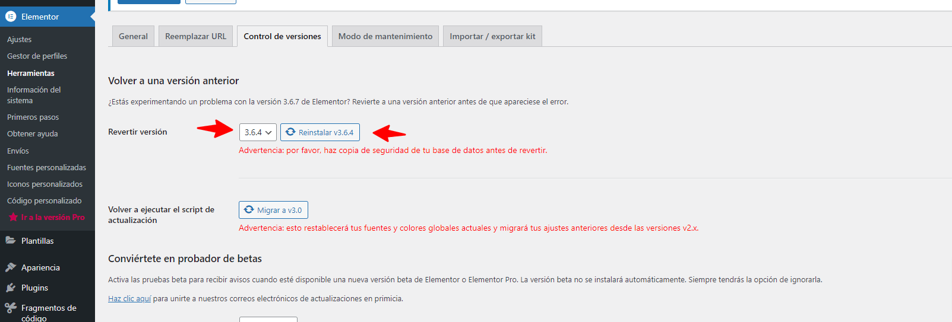Click the Plugins plug icon

[11, 288]
